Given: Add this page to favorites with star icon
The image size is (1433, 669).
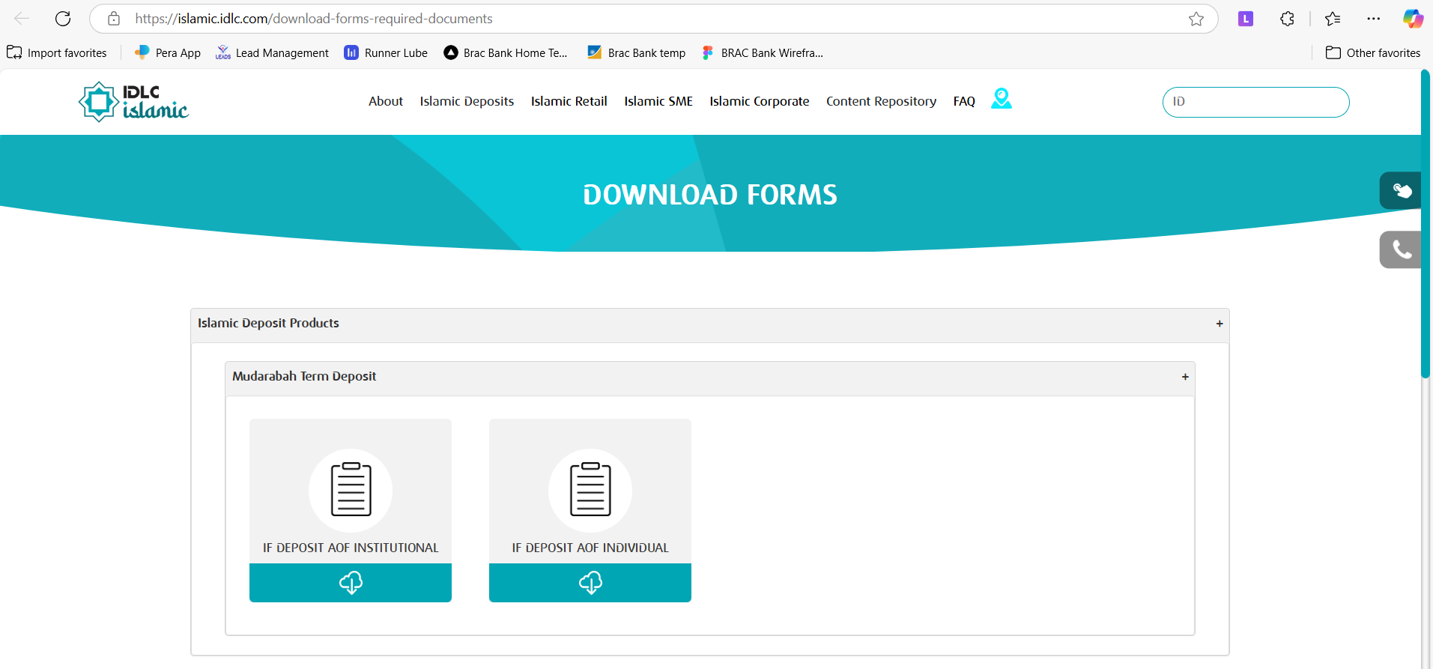Looking at the screenshot, I should click(1196, 19).
